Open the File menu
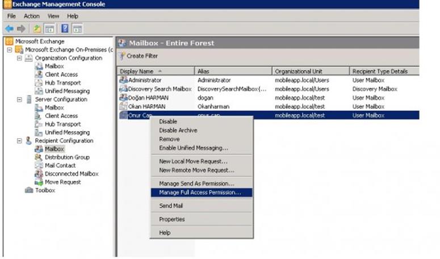 tap(11, 16)
